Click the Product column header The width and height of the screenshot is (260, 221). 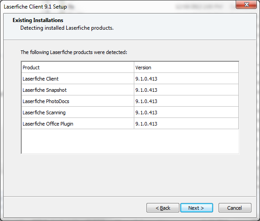(x=78, y=67)
